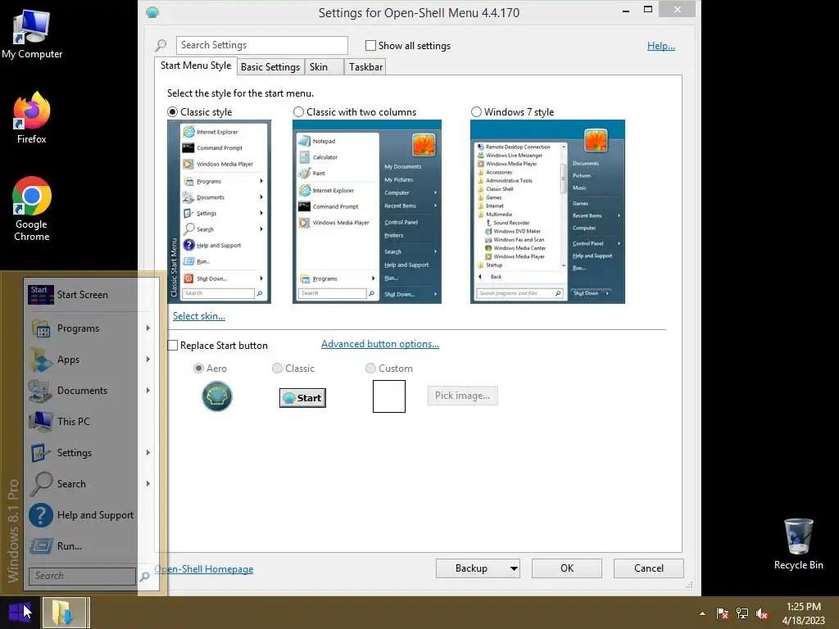Click the start menu Search text box
839x629 pixels.
[x=82, y=576]
